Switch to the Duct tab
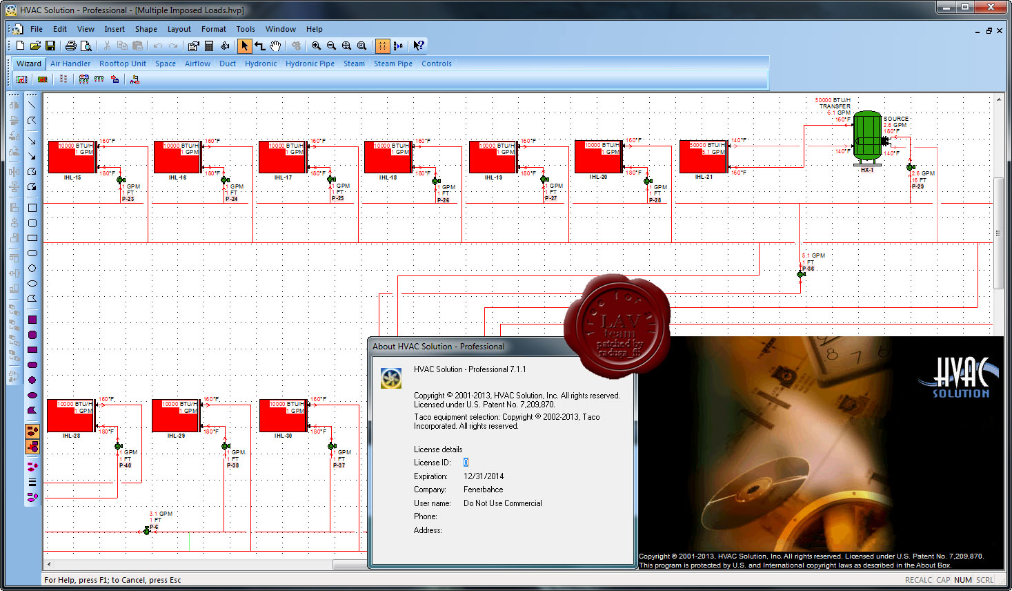The width and height of the screenshot is (1012, 591). [x=228, y=64]
